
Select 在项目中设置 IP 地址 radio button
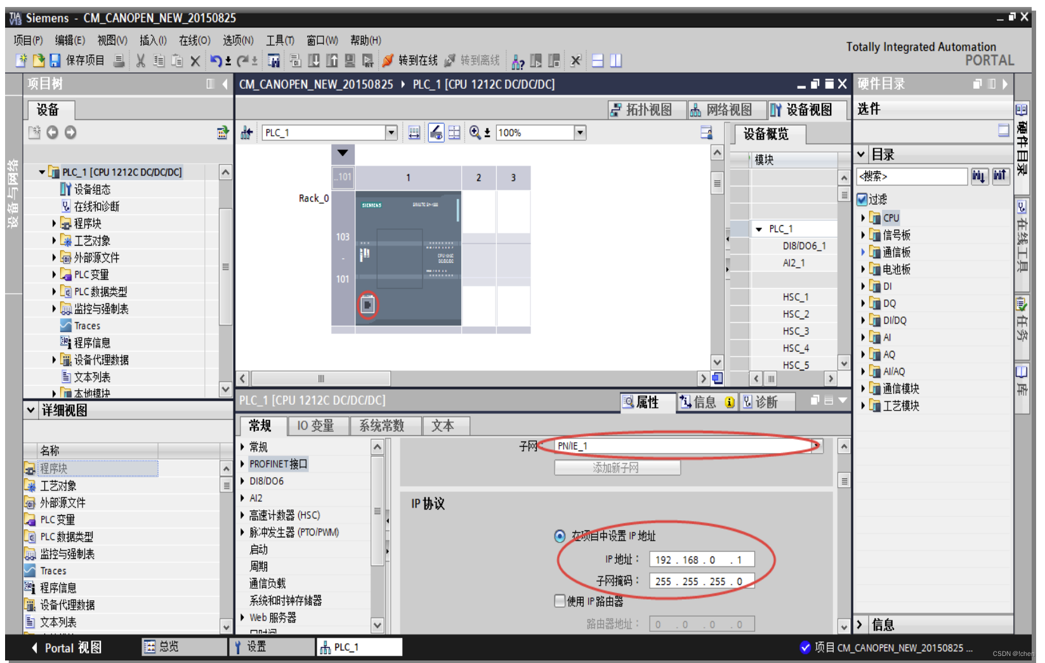click(x=560, y=536)
